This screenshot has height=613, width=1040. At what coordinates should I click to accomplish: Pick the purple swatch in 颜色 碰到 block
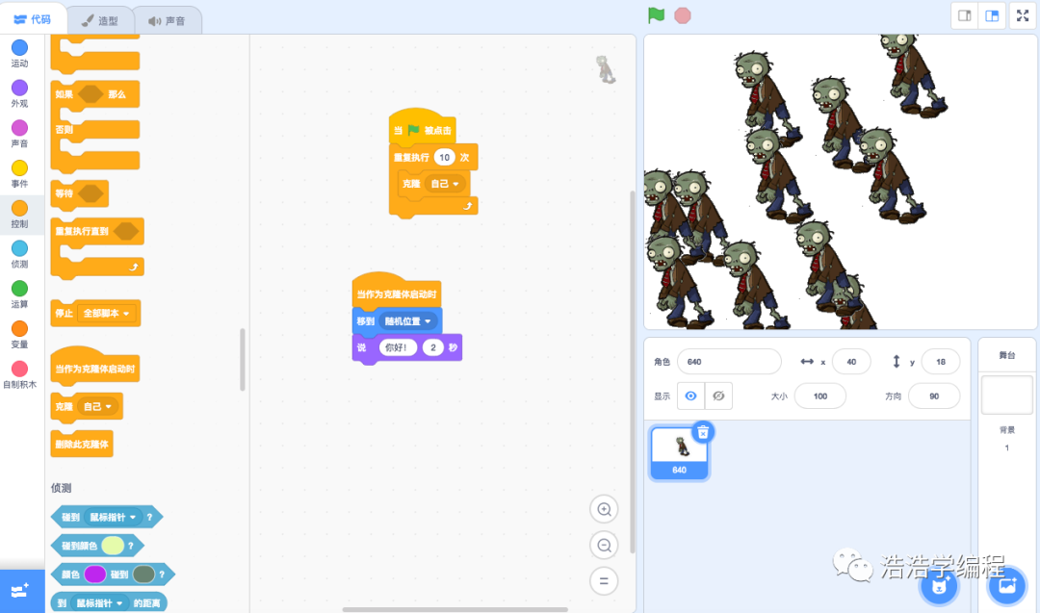click(94, 574)
